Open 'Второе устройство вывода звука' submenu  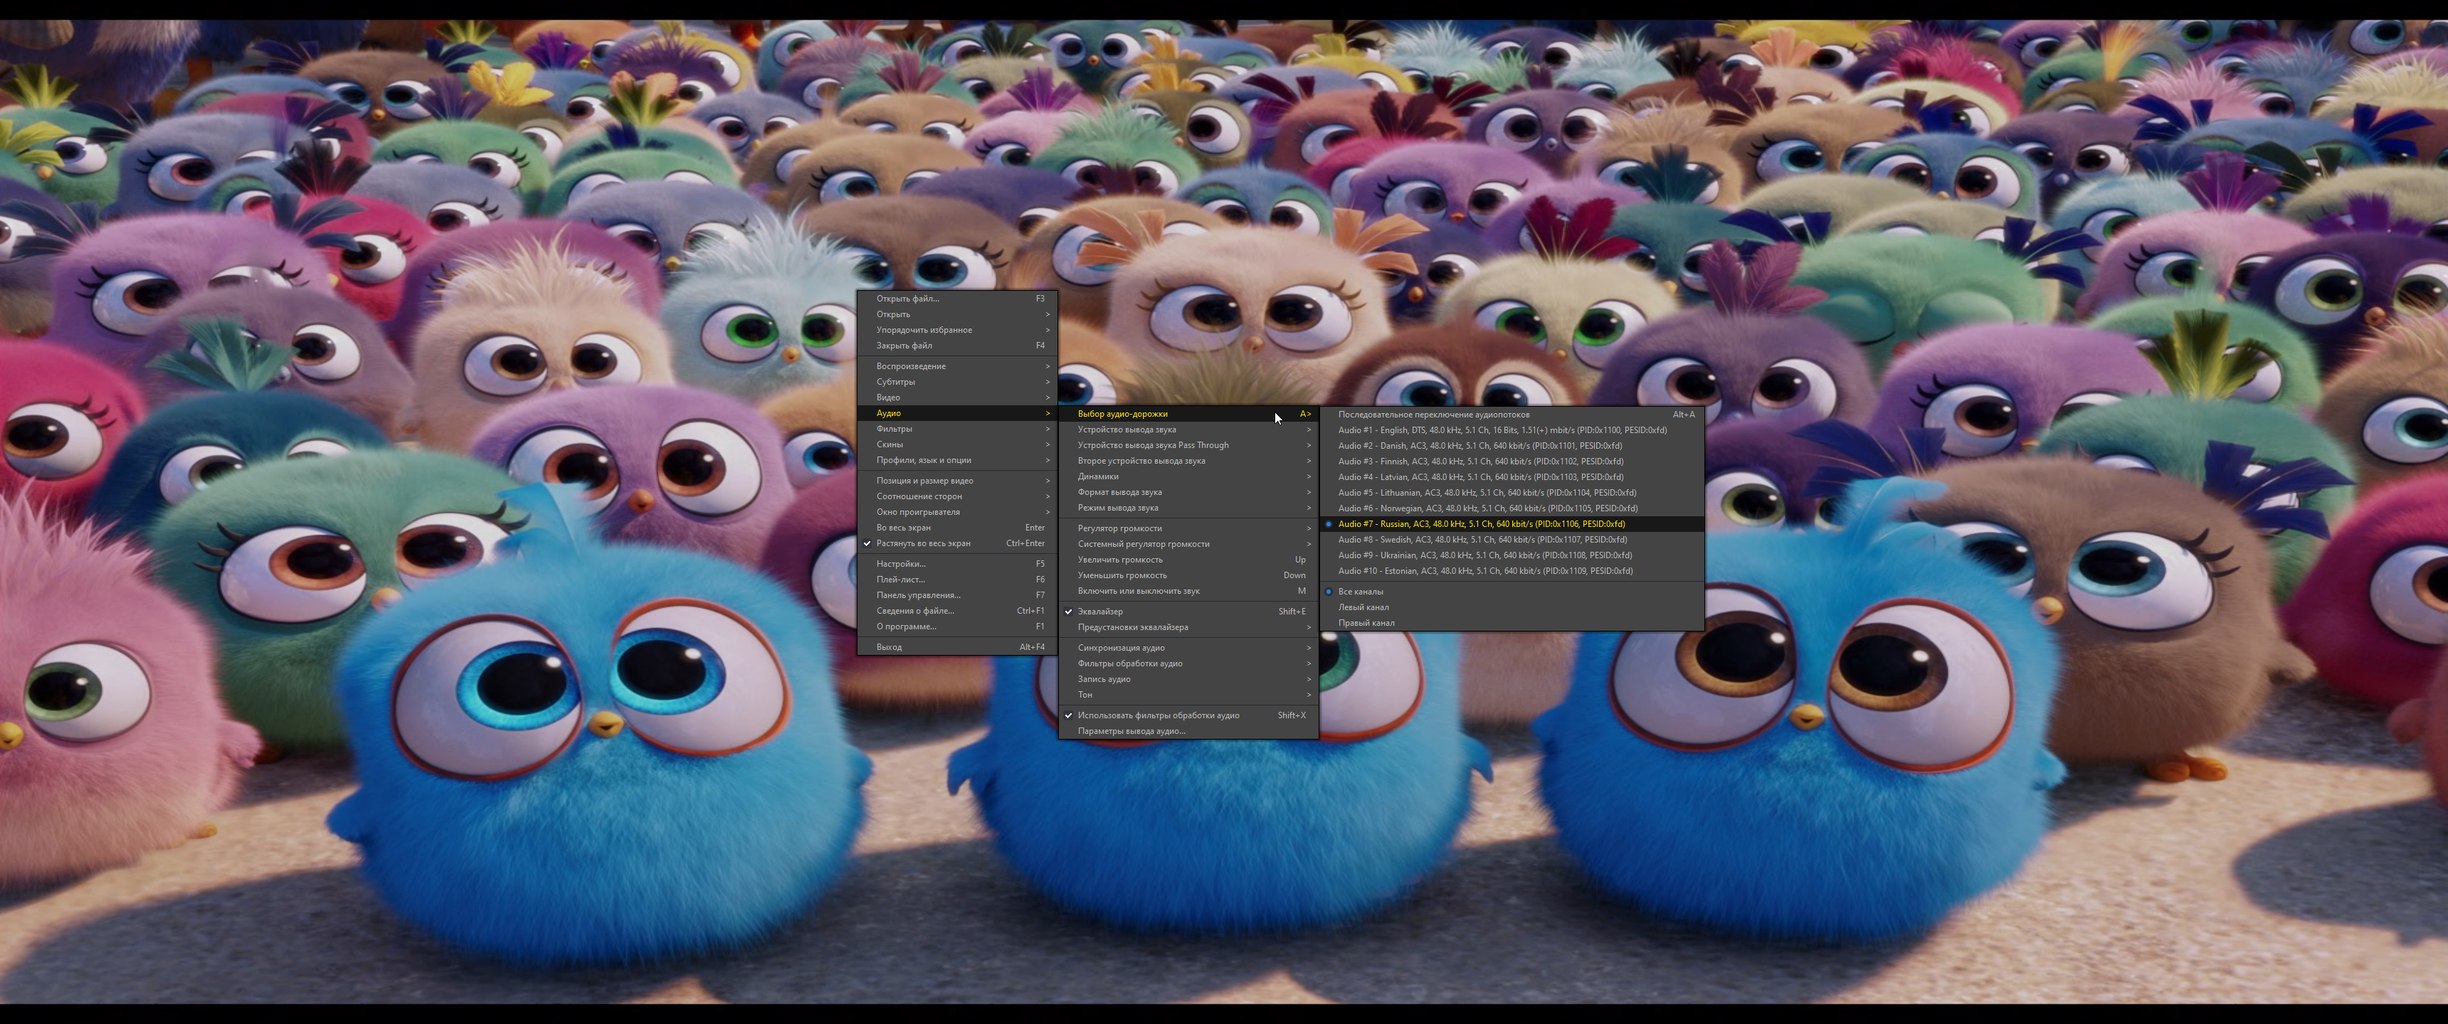(x=1189, y=461)
